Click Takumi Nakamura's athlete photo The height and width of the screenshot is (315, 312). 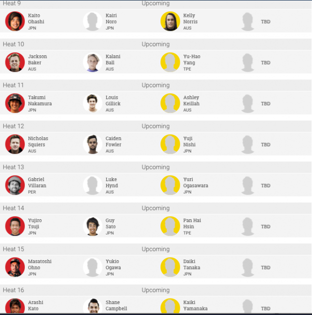tap(15, 103)
